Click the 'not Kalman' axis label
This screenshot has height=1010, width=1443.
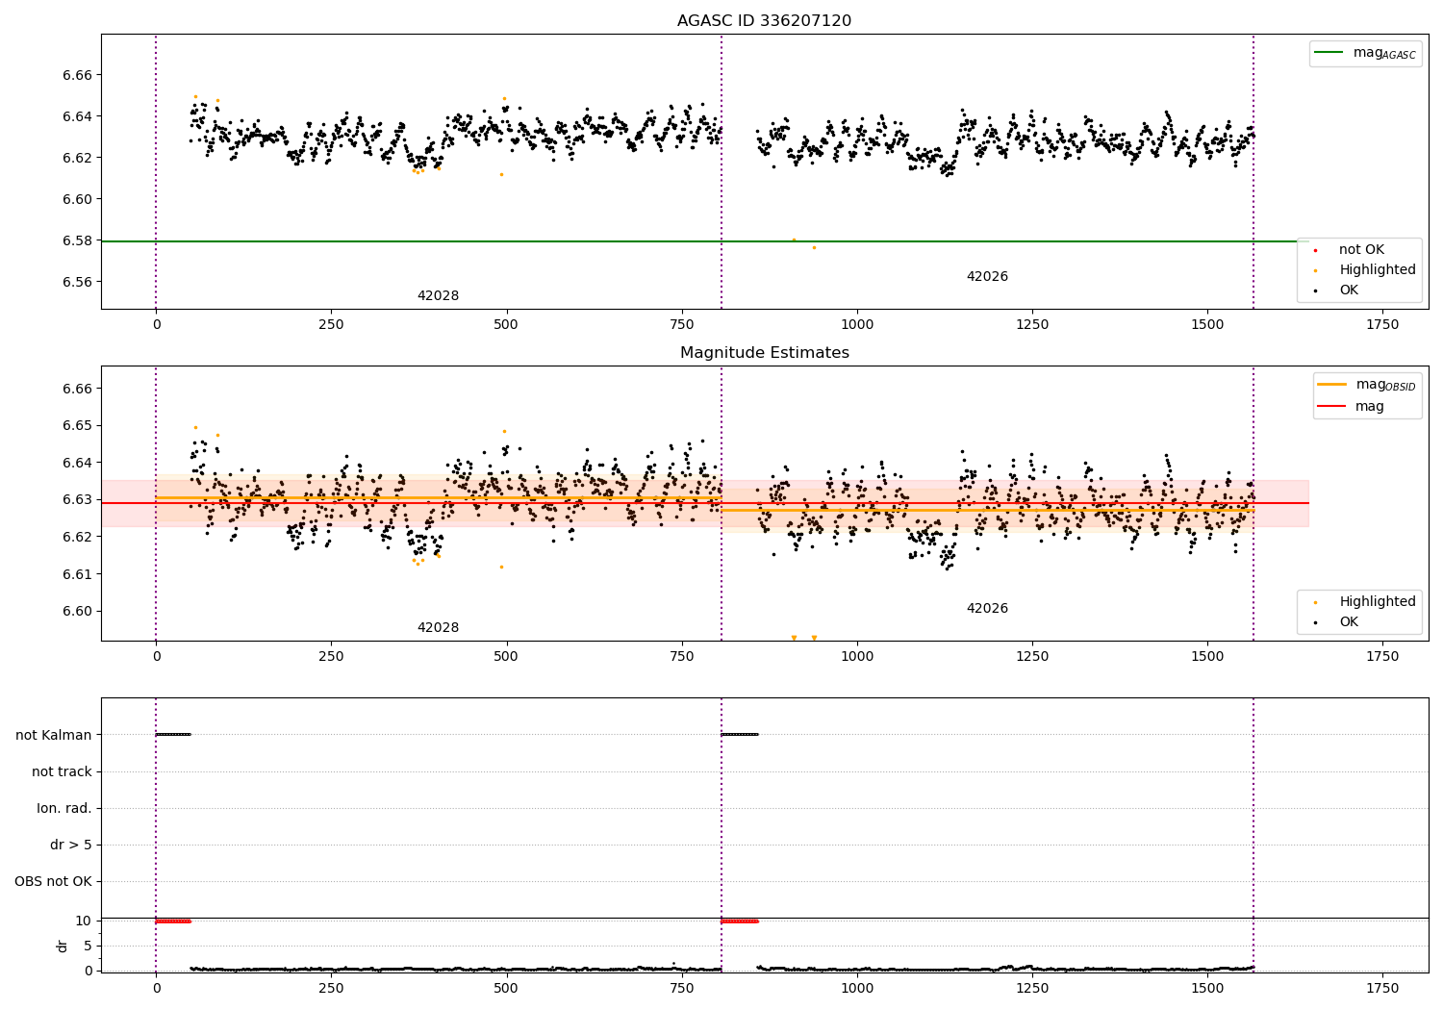54,736
